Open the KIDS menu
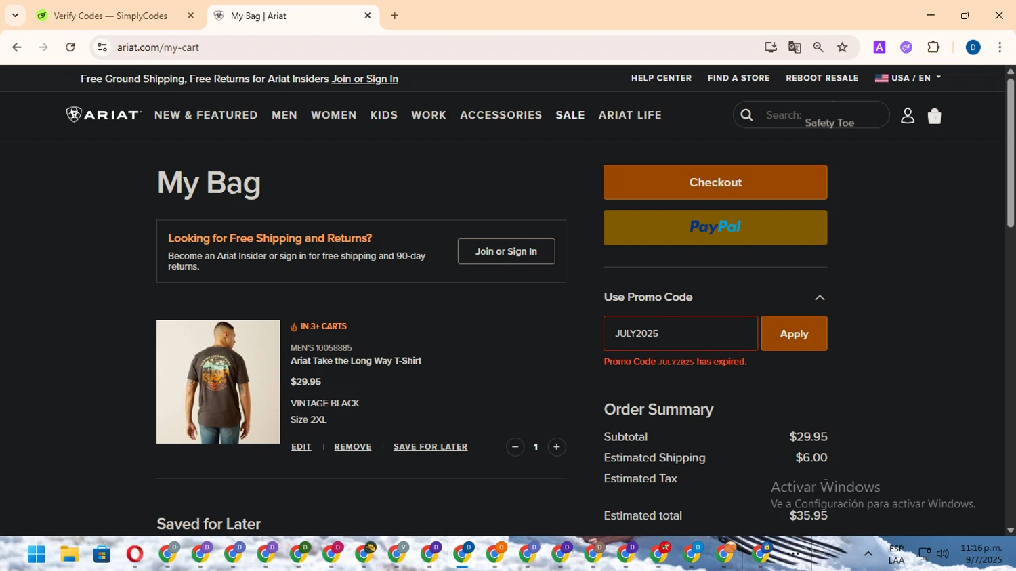Image resolution: width=1016 pixels, height=571 pixels. [384, 115]
